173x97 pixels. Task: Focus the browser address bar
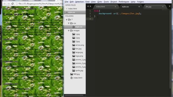[39, 4]
